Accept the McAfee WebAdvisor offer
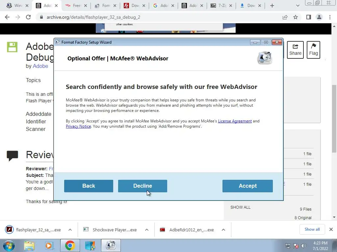The image size is (337, 252). [x=247, y=186]
